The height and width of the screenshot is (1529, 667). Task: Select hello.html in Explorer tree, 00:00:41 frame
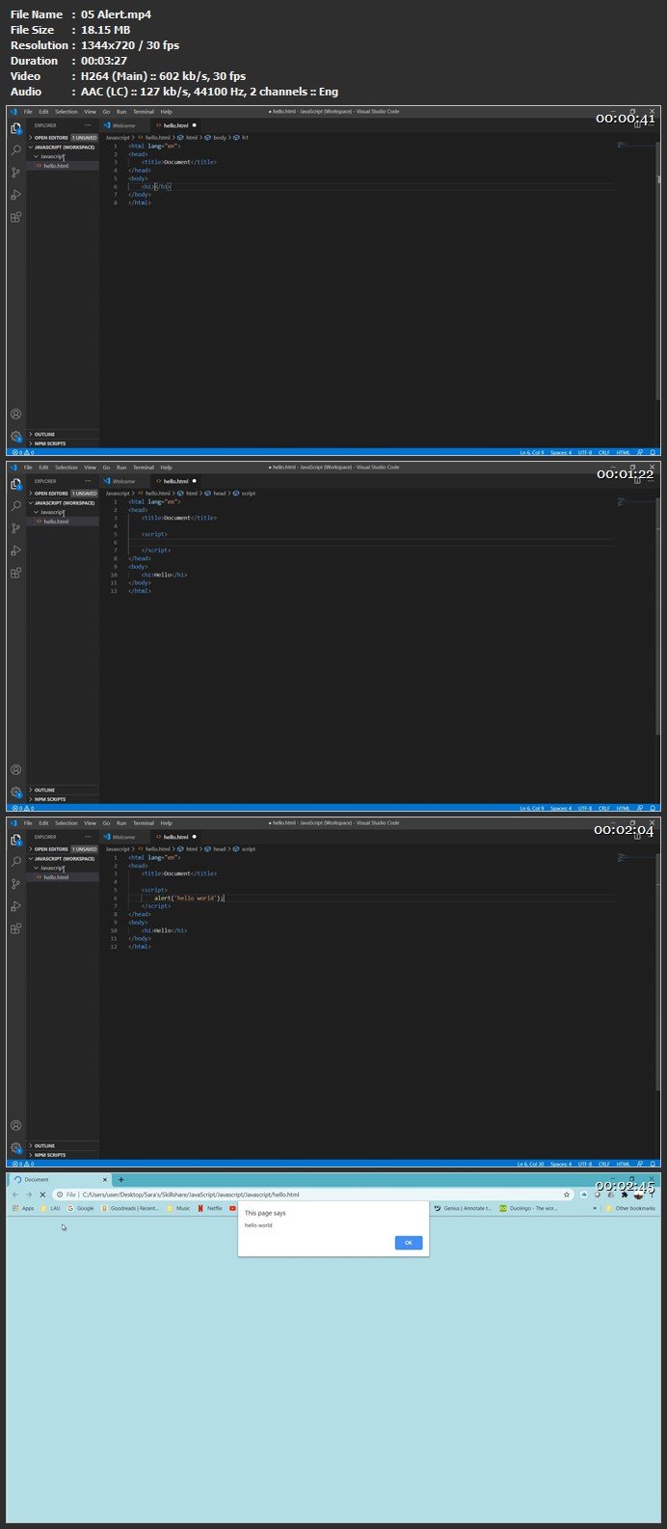coord(63,166)
